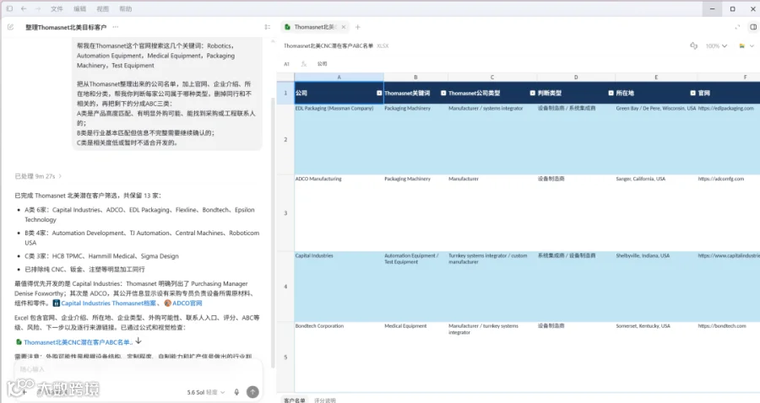Expand the 已处理 9m 27s details
The width and height of the screenshot is (760, 403).
point(38,176)
